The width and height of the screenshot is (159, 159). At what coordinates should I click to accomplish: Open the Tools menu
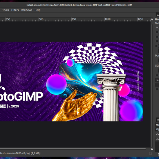coord(5,10)
